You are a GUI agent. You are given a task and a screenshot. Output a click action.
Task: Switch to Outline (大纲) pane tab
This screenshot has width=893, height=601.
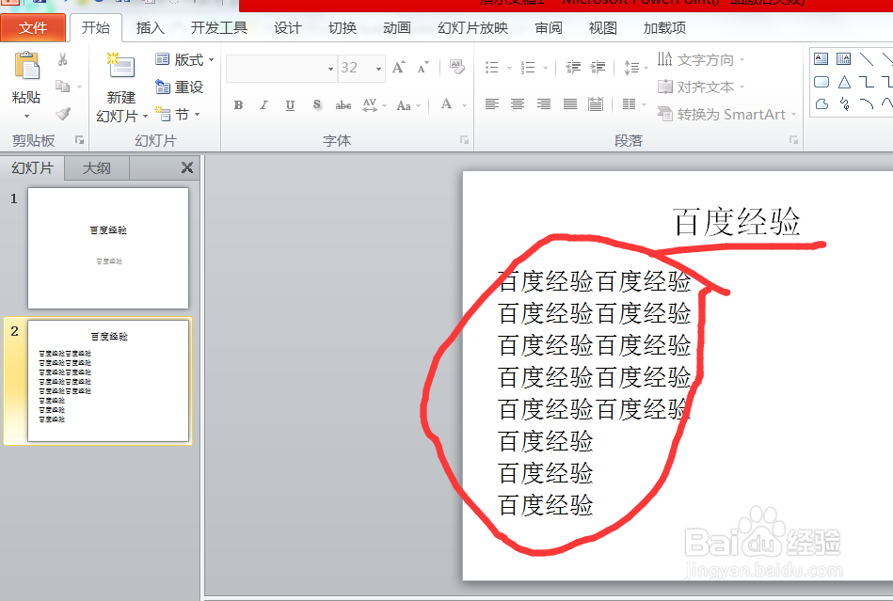[97, 168]
